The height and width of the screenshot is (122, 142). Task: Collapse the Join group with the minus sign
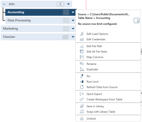click(x=4, y=4)
